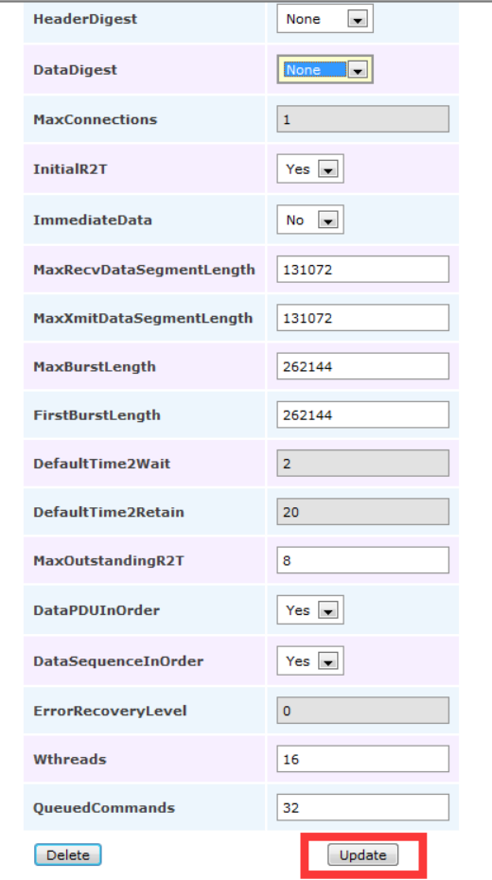492x880 pixels.
Task: Click the InitialR2T label
Action: click(70, 169)
